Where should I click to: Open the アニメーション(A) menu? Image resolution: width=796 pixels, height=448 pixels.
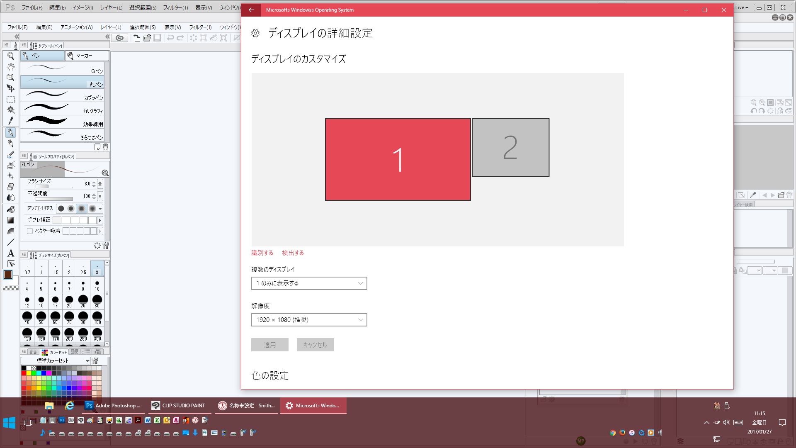(76, 27)
